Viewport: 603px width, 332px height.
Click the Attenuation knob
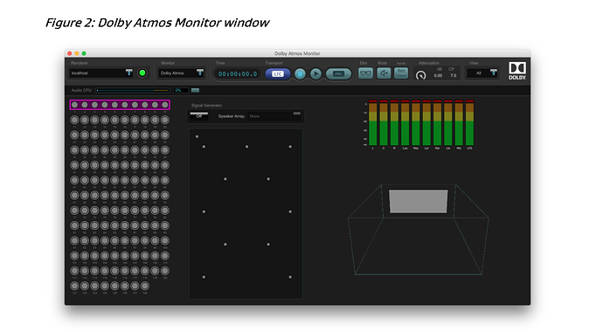(420, 75)
